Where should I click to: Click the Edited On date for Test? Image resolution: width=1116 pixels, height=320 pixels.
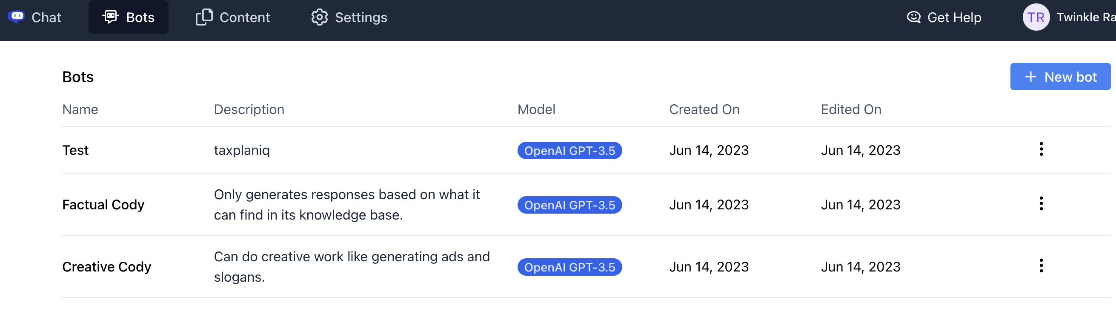860,150
